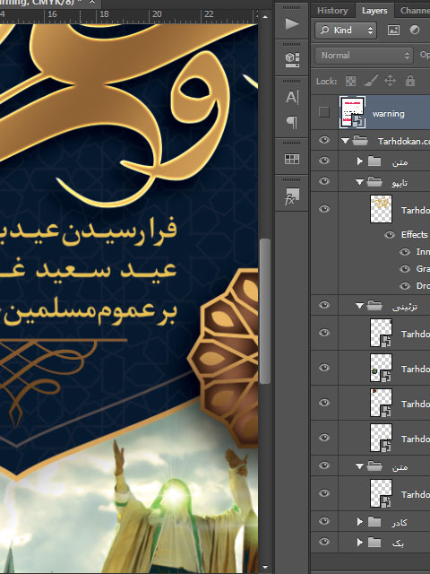Open the Kind filter dropdown

[x=346, y=30]
